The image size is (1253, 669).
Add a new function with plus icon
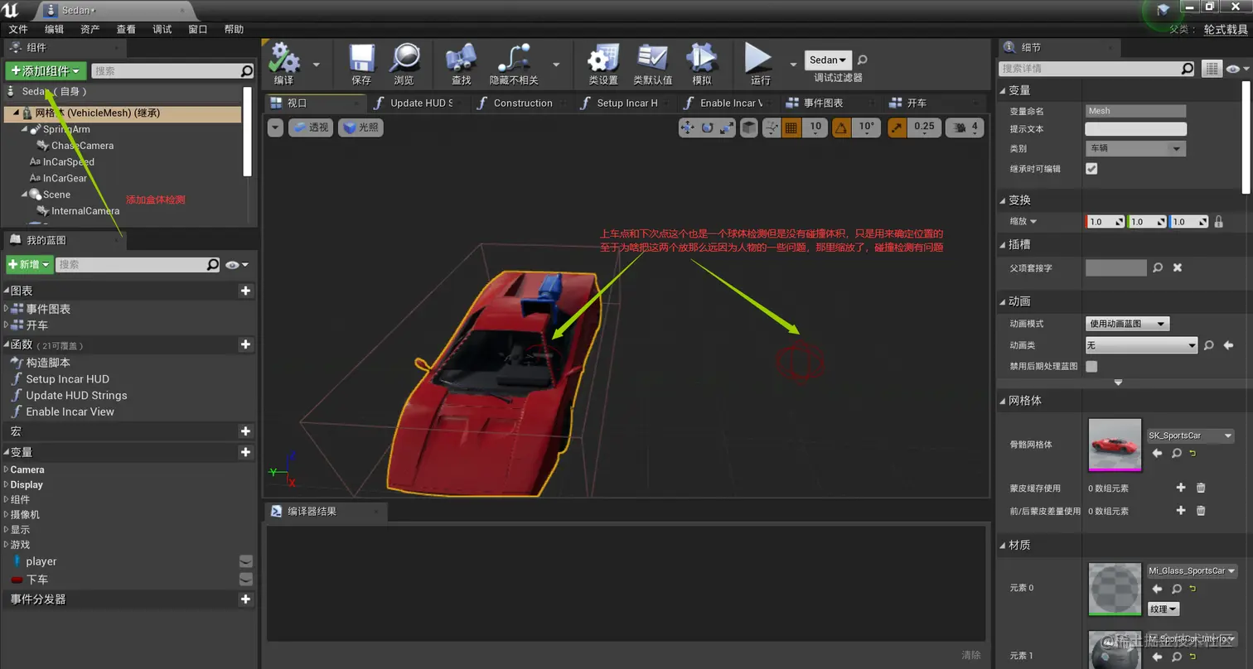245,344
